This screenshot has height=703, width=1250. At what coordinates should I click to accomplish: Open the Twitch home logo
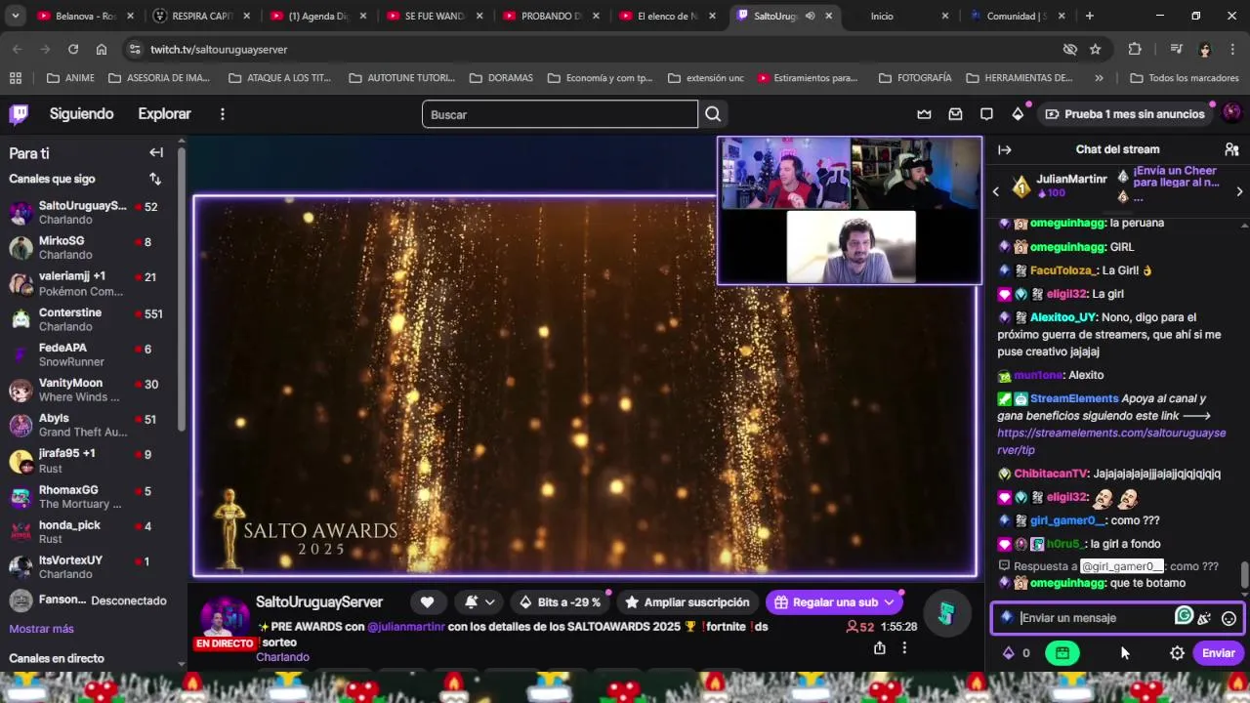coord(19,114)
